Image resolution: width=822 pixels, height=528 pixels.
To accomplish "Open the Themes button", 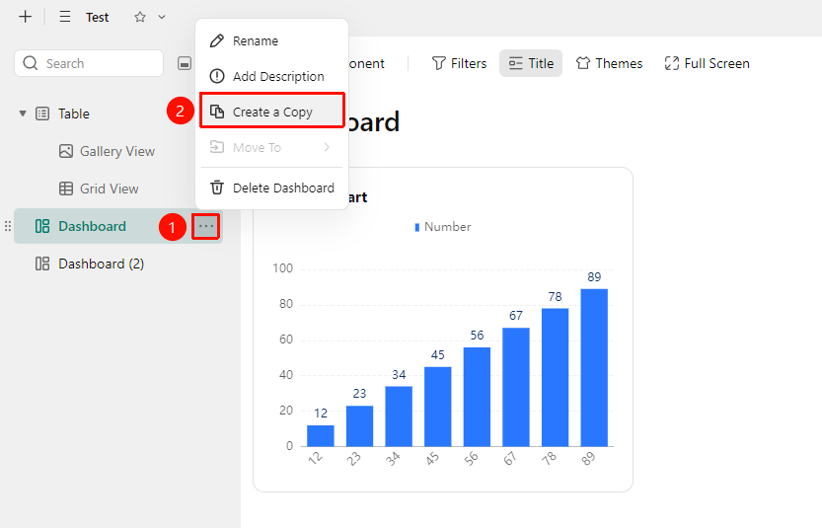I will pos(609,63).
